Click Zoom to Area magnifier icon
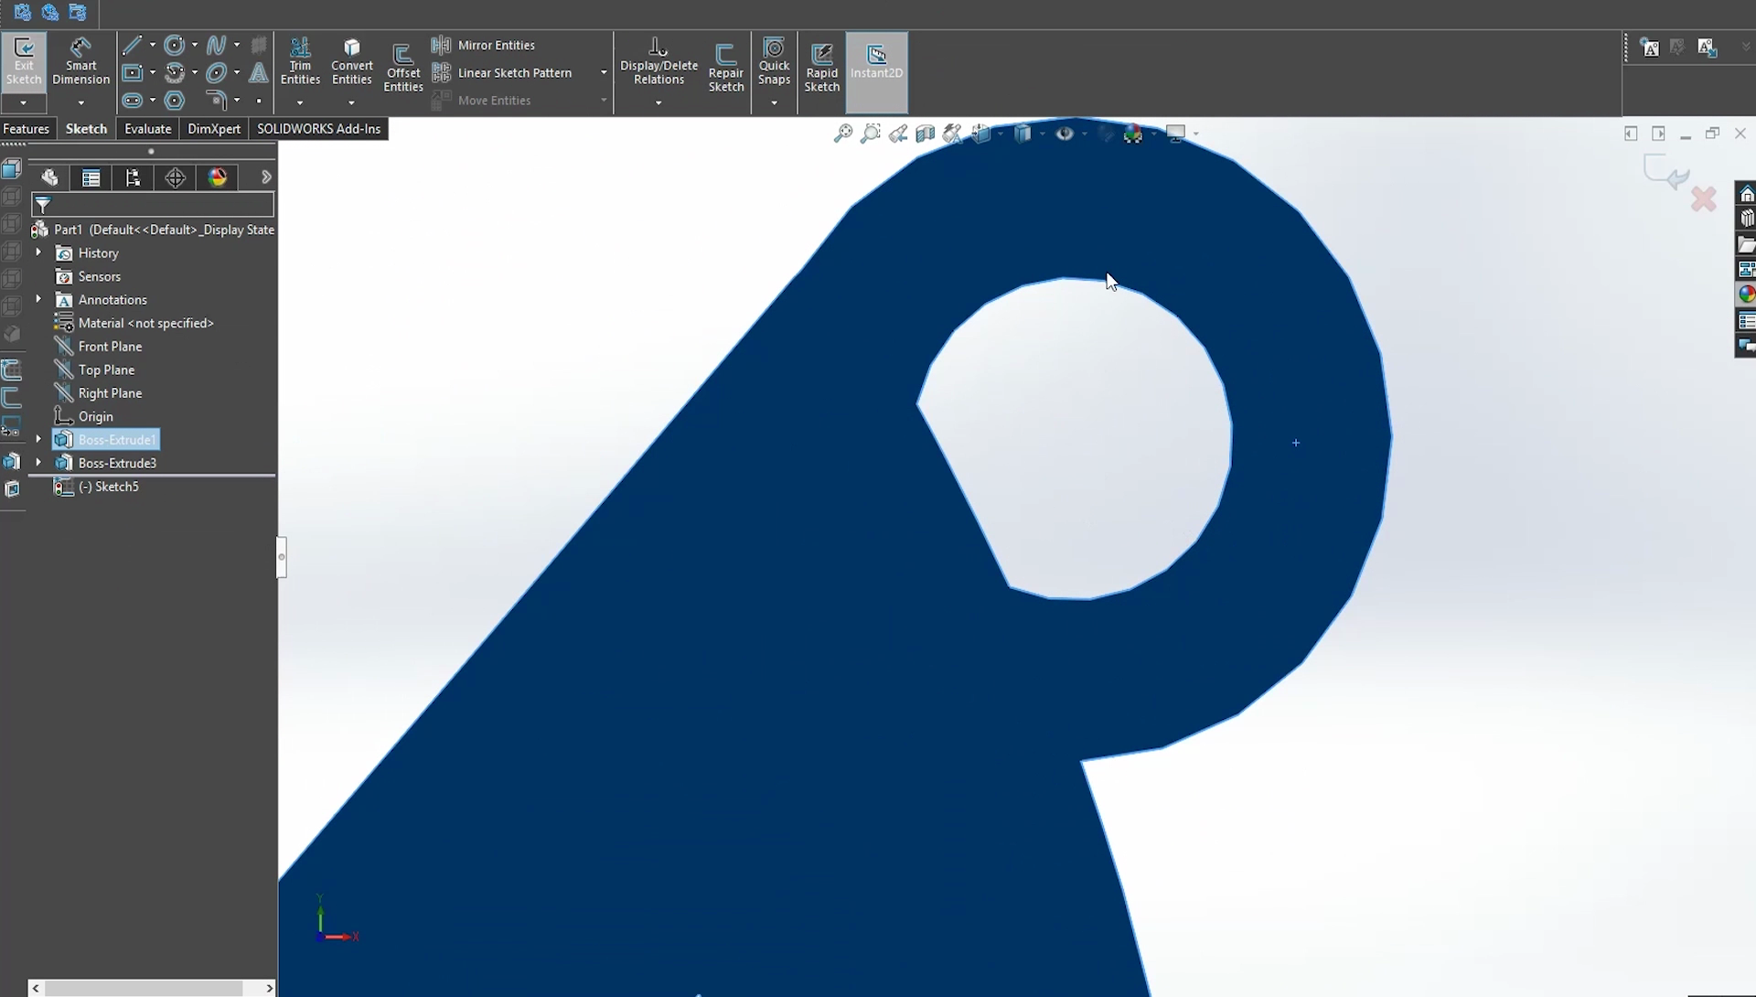The image size is (1756, 997). click(871, 134)
